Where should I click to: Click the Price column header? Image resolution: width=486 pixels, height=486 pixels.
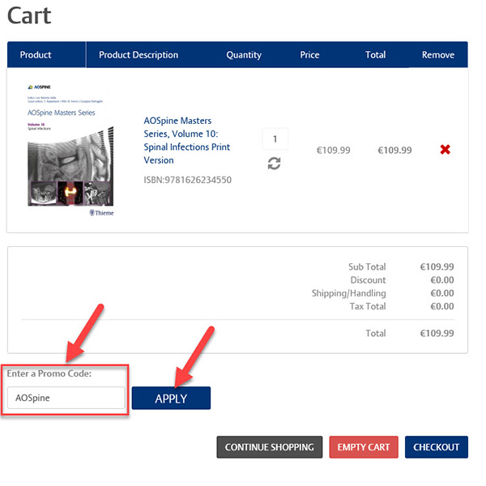tap(309, 55)
